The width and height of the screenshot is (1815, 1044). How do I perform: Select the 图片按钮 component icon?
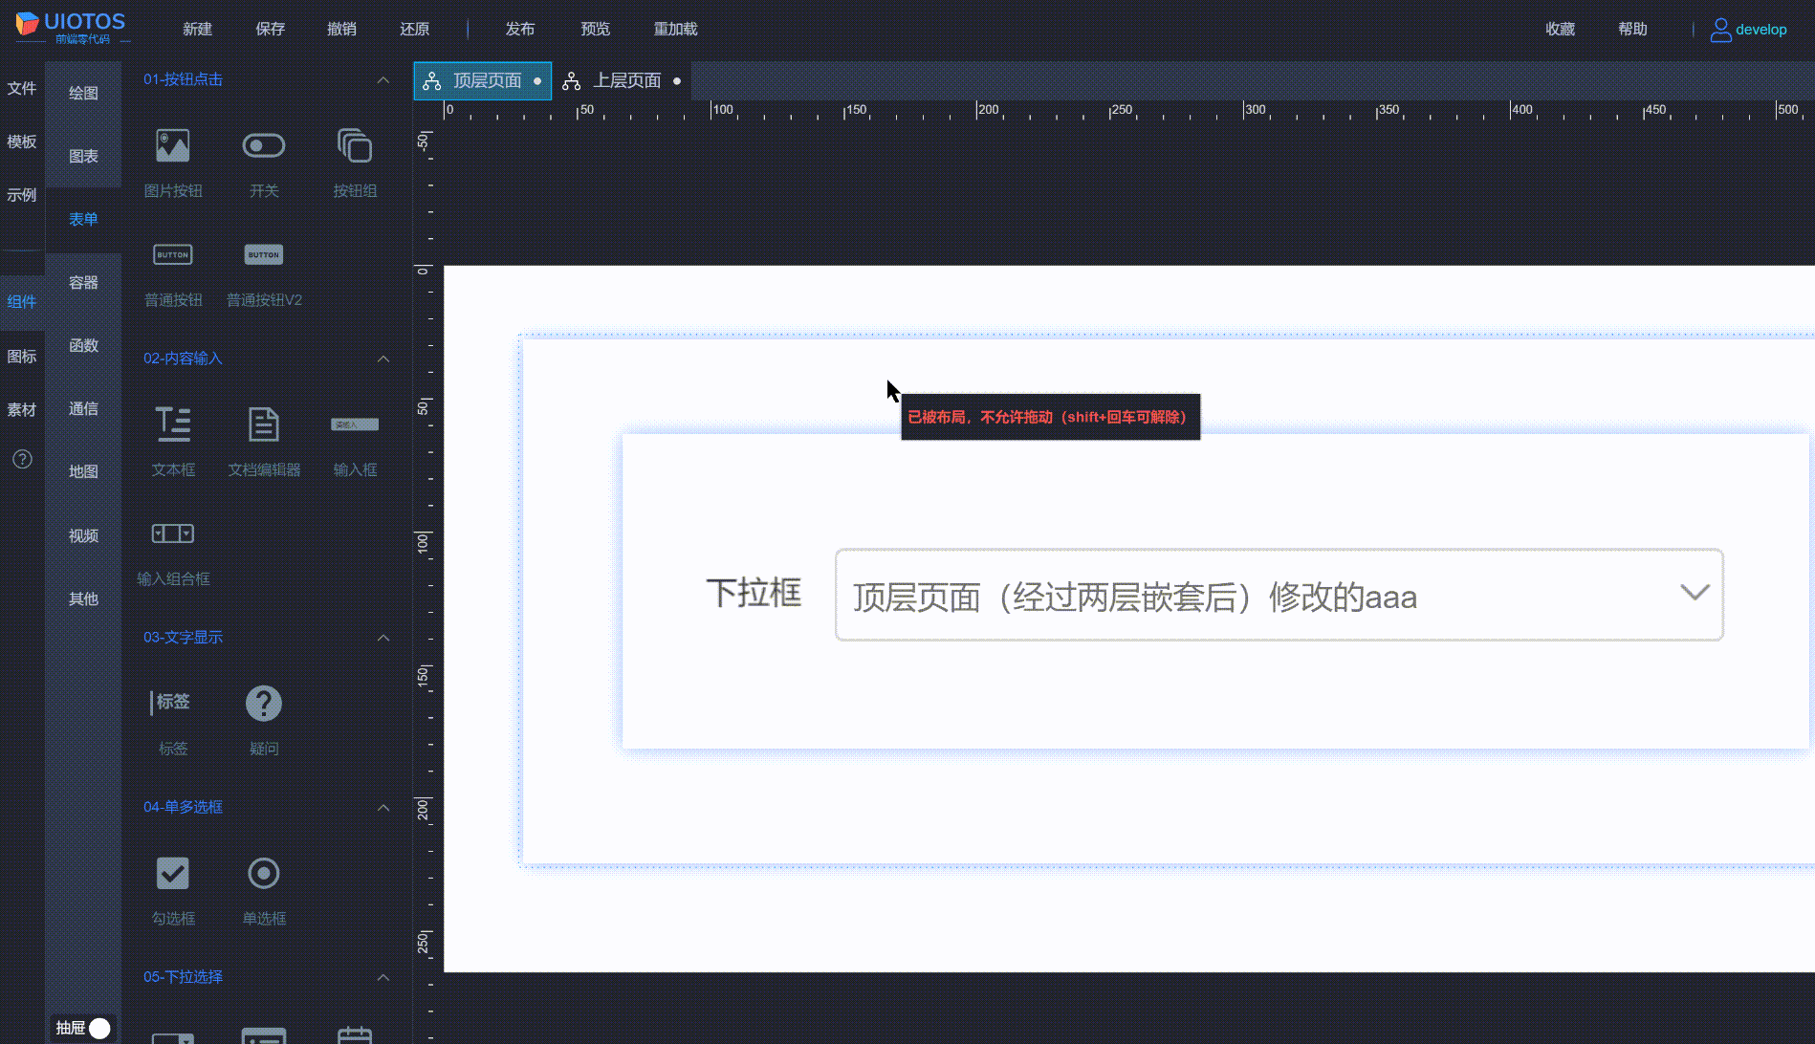172,145
